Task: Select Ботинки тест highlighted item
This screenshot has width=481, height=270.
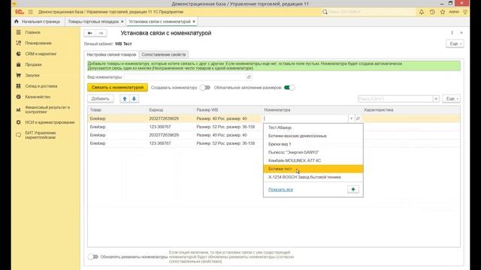Action: click(x=313, y=169)
